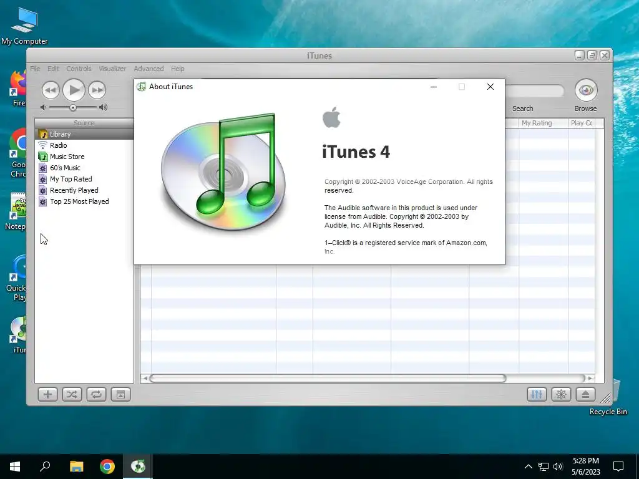Image resolution: width=639 pixels, height=479 pixels.
Task: Click the Audible license text paragraph
Action: pos(401,216)
